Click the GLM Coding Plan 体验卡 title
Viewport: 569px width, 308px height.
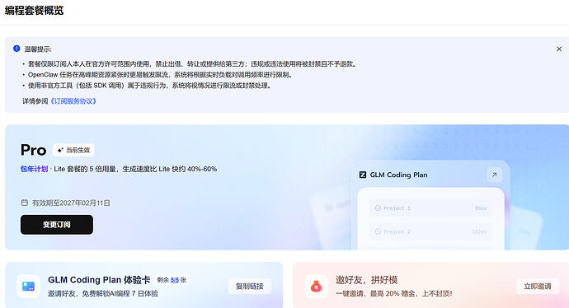[x=99, y=280]
